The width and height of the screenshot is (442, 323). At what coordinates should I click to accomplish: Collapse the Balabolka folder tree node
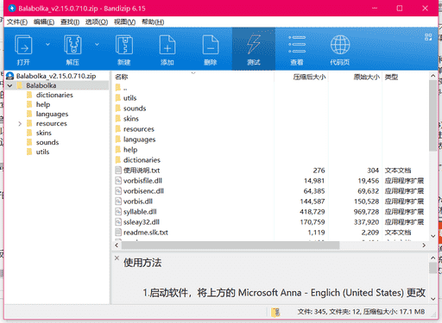click(9, 85)
